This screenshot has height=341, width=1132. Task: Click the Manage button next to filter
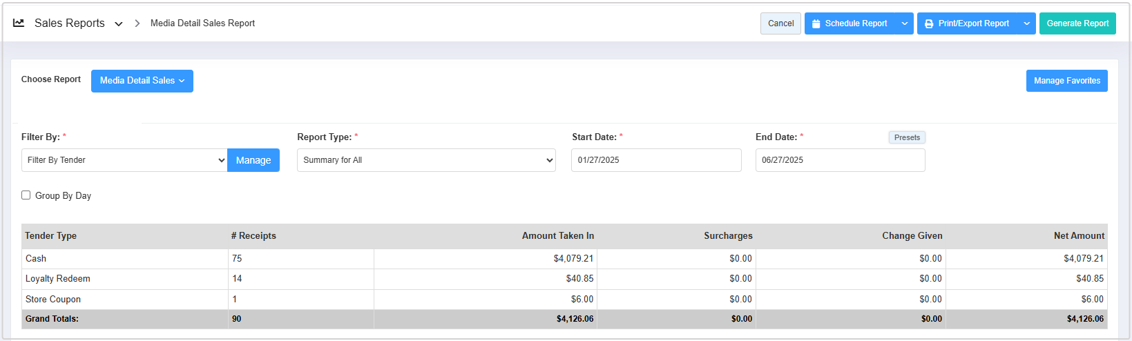(x=253, y=160)
